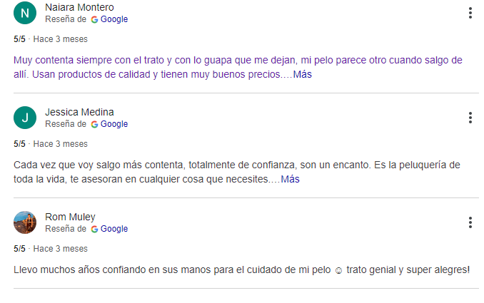
Task: Open options menu for Naiara Montero's review
Action: [x=470, y=13]
